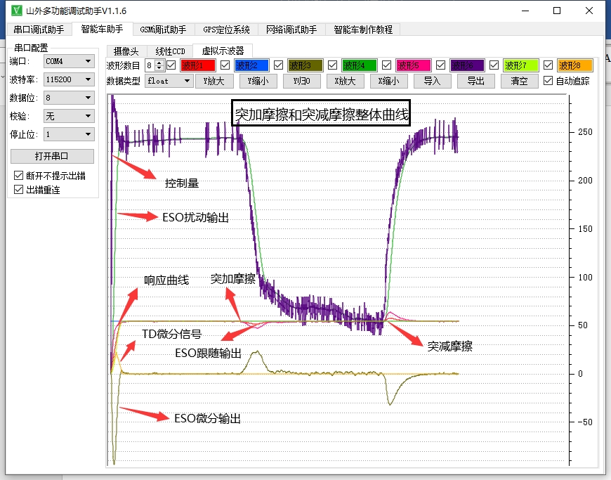Click the 导出 button
611x480 pixels.
coord(475,81)
